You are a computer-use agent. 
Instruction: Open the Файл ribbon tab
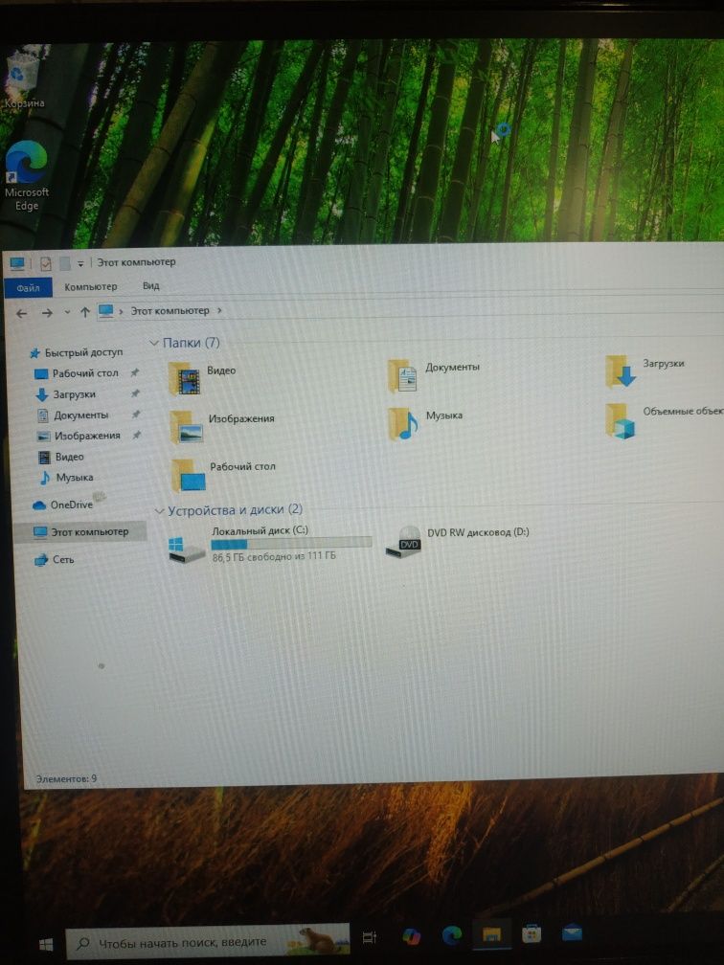point(28,287)
